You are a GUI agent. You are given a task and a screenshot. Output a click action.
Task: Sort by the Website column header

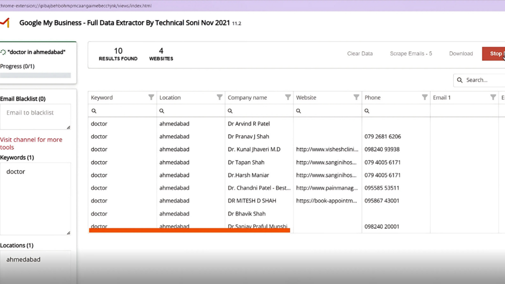tap(306, 98)
